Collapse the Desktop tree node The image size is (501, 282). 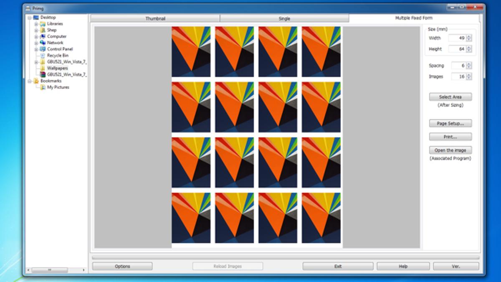pos(30,18)
